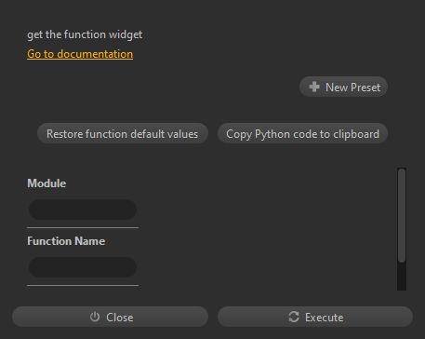Screen dimensions: 425x339
Task: Click the Function Name label
Action: (66, 241)
